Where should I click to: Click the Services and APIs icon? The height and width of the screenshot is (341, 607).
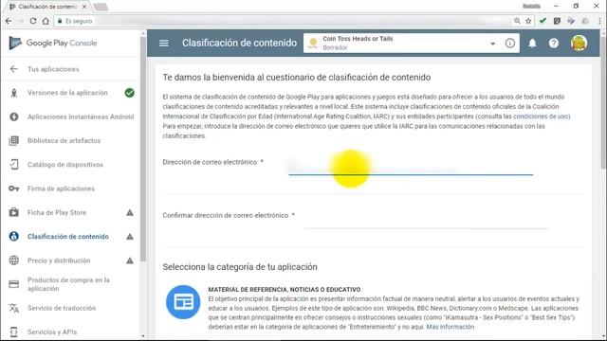tap(14, 332)
